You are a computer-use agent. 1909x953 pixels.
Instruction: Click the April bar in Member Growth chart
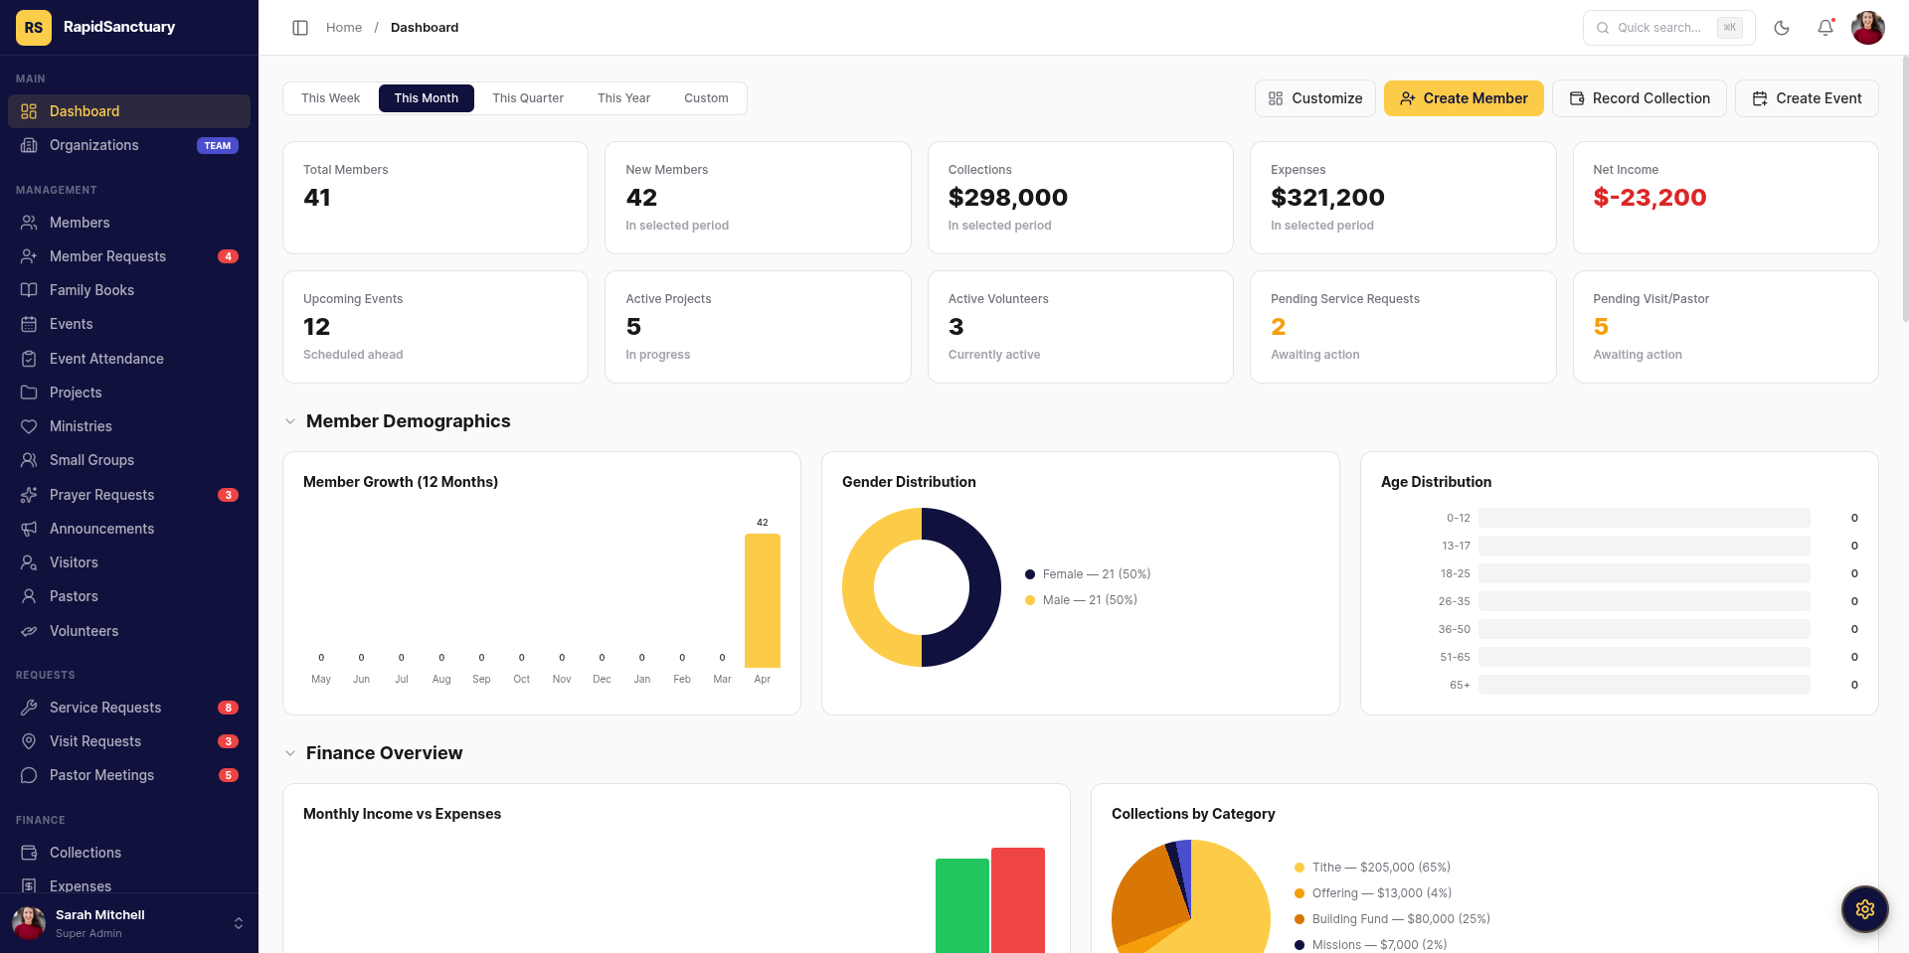pos(763,600)
